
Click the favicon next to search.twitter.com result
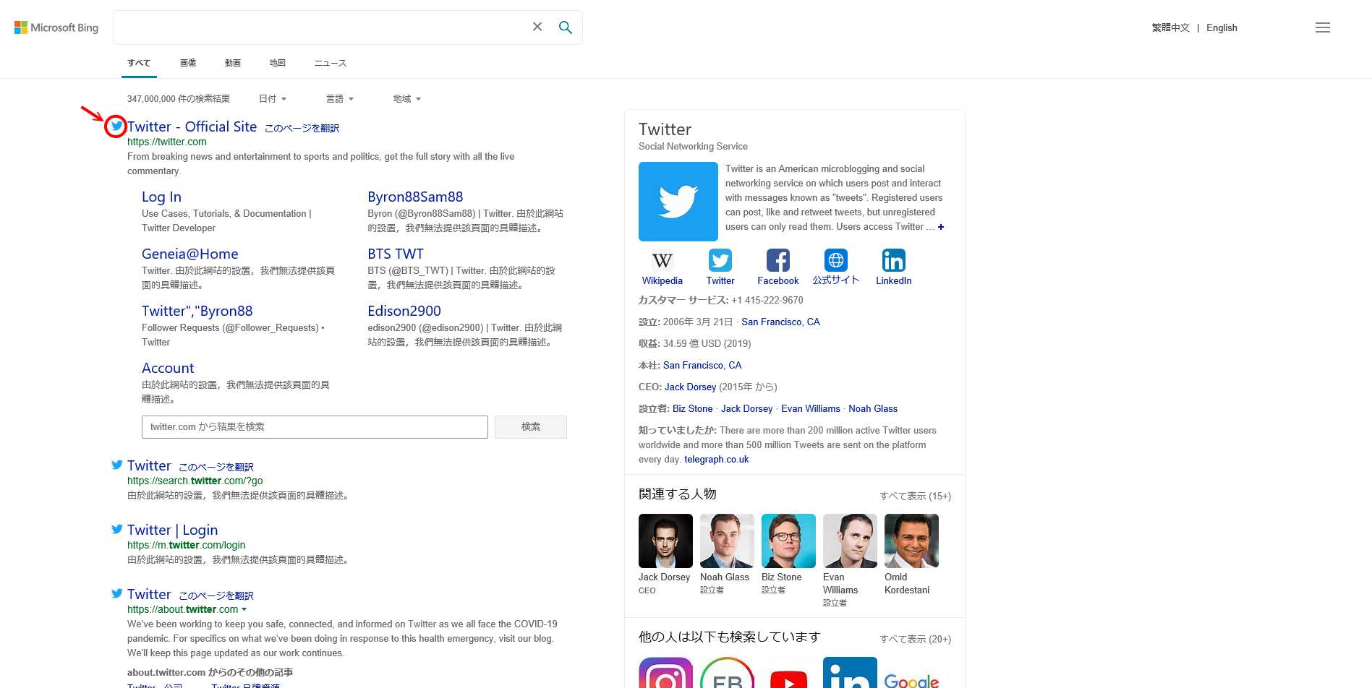coord(116,465)
